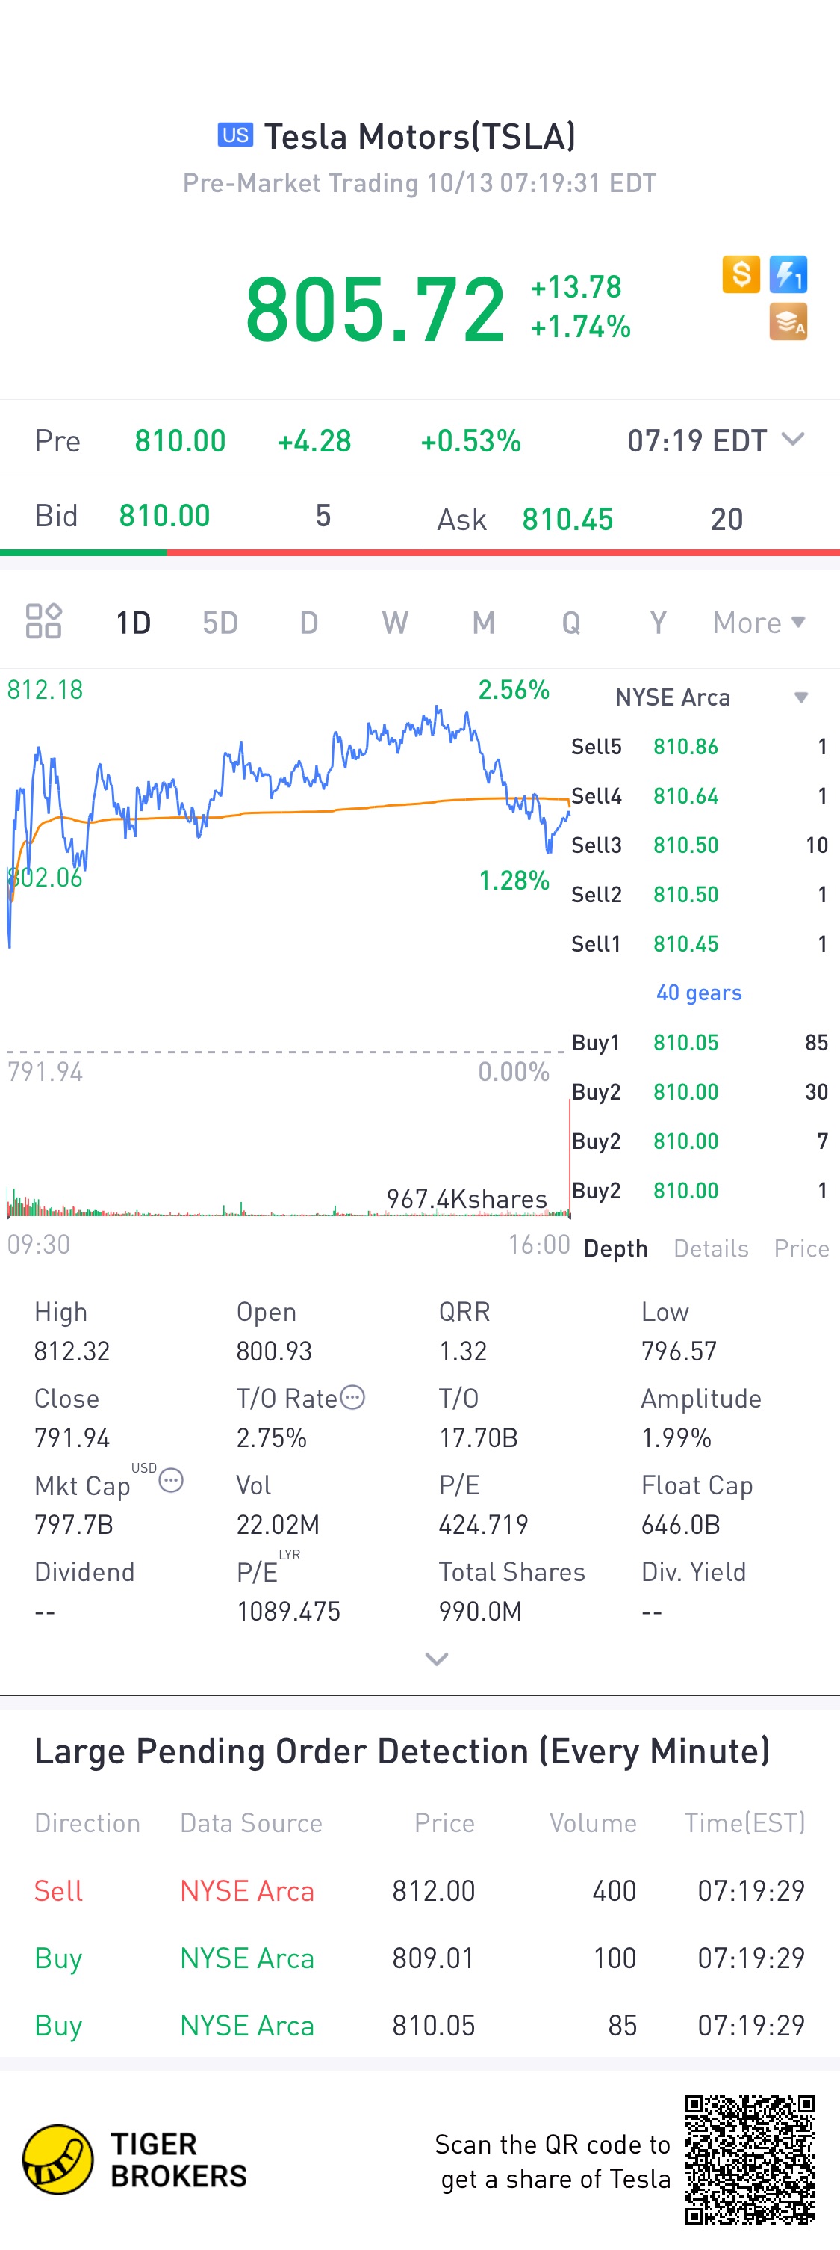Tap the blue lightning bolt icon

788,274
